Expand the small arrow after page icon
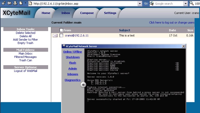 [x=25, y=4]
